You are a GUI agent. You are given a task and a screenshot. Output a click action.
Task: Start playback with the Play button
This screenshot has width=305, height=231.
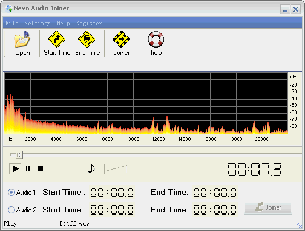tap(15, 168)
